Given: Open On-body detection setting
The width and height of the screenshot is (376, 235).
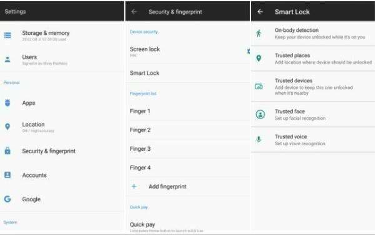Looking at the screenshot, I should coord(313,34).
